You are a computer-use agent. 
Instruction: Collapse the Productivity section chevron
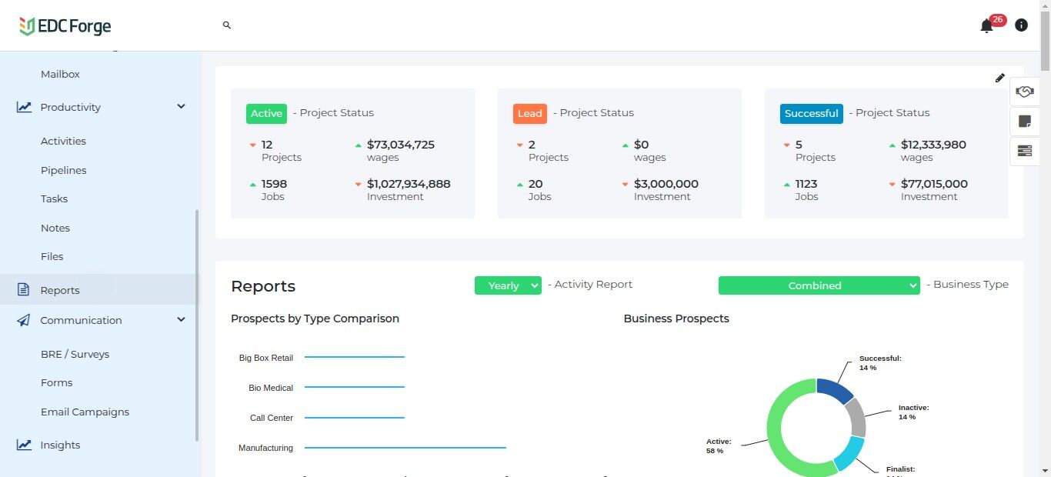[181, 107]
